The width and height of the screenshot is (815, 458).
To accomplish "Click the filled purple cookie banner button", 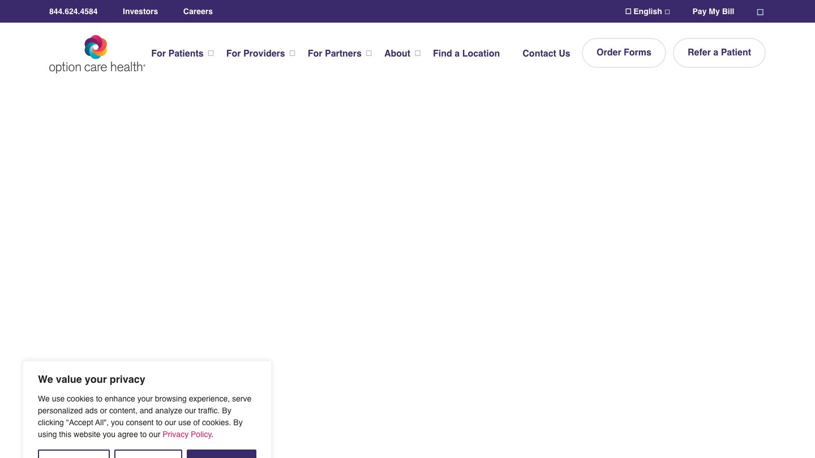I will point(221,453).
